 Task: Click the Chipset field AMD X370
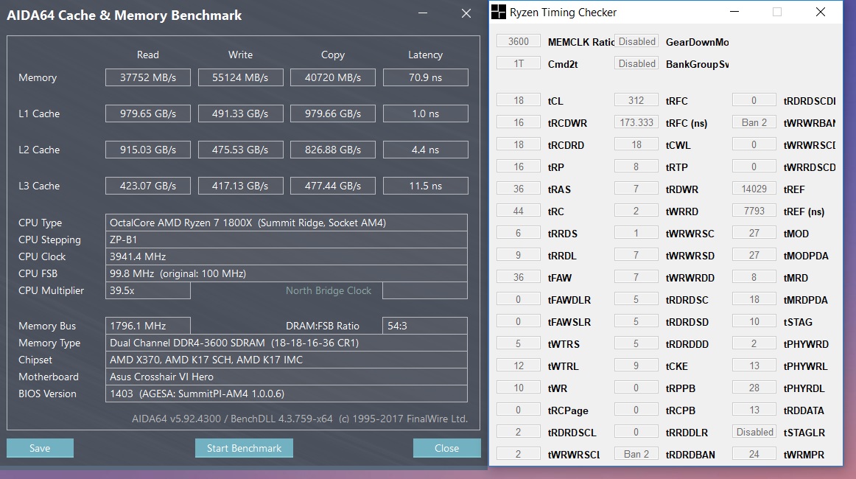click(286, 360)
